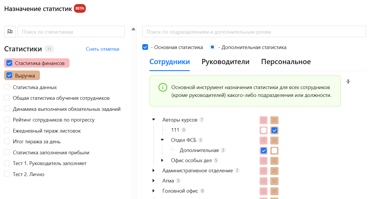The image size is (368, 199).
Task: Check Тест 2. Лично statistic
Action: [x=7, y=174]
